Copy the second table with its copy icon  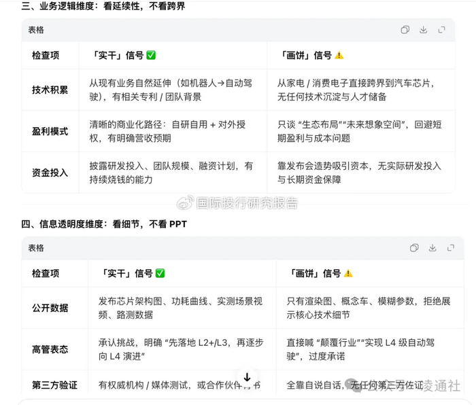point(414,248)
